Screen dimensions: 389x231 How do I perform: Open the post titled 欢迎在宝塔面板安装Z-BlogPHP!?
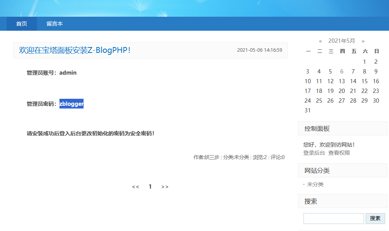click(75, 50)
